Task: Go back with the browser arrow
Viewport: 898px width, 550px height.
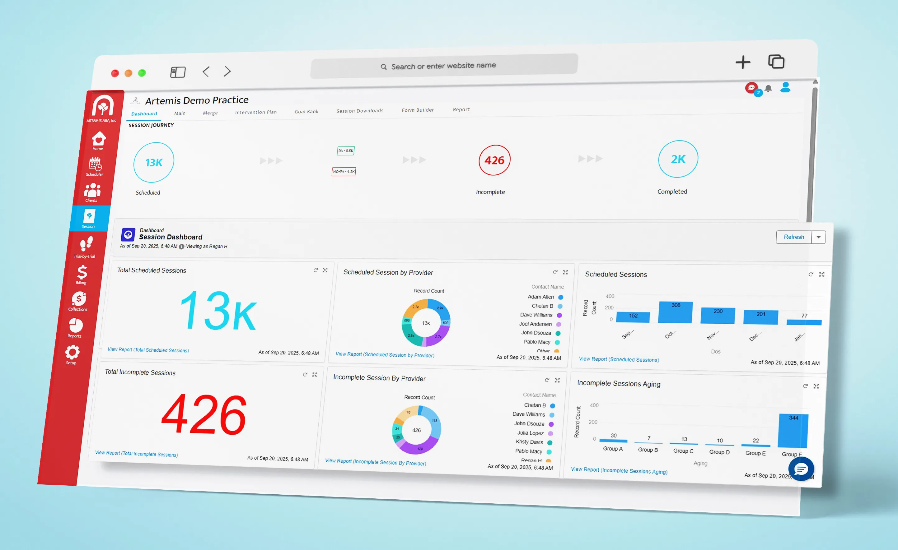Action: click(x=206, y=72)
